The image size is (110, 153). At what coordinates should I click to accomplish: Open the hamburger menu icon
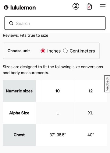click(x=103, y=6)
